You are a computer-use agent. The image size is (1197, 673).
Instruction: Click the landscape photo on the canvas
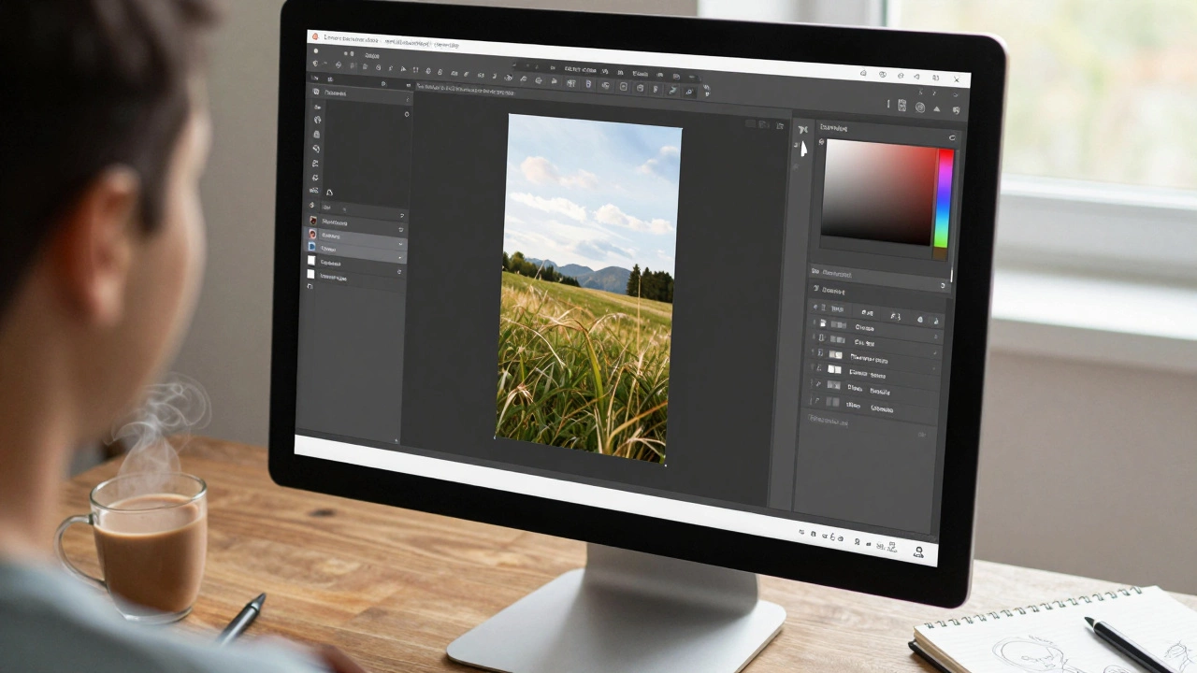coord(586,288)
